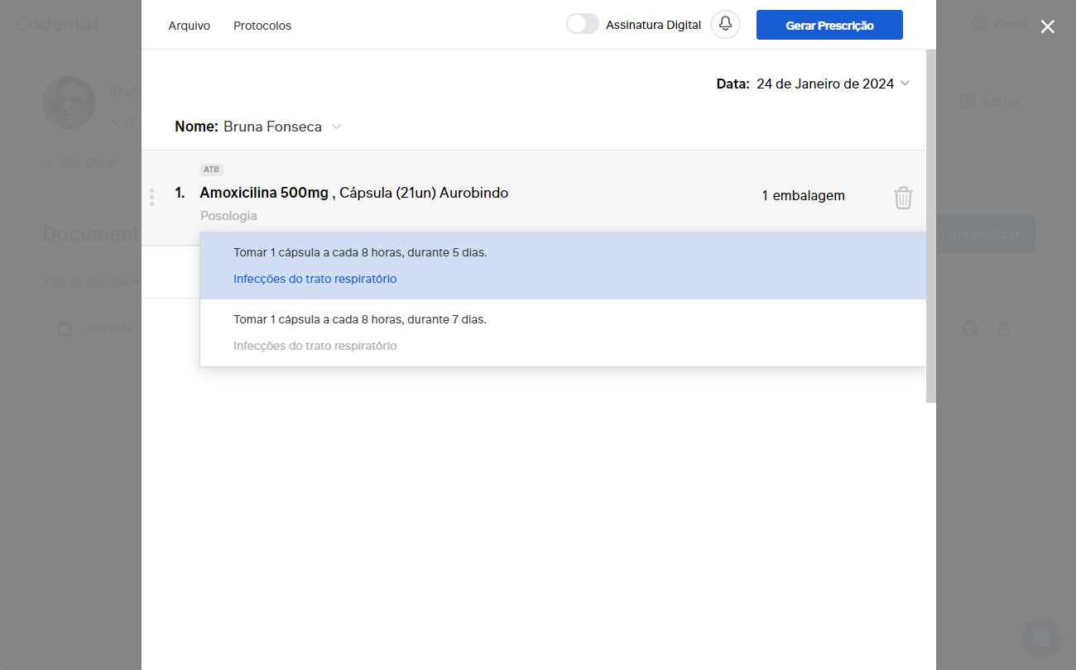Delete Amoxicilina with the trash icon
The image size is (1076, 670).
pyautogui.click(x=903, y=198)
